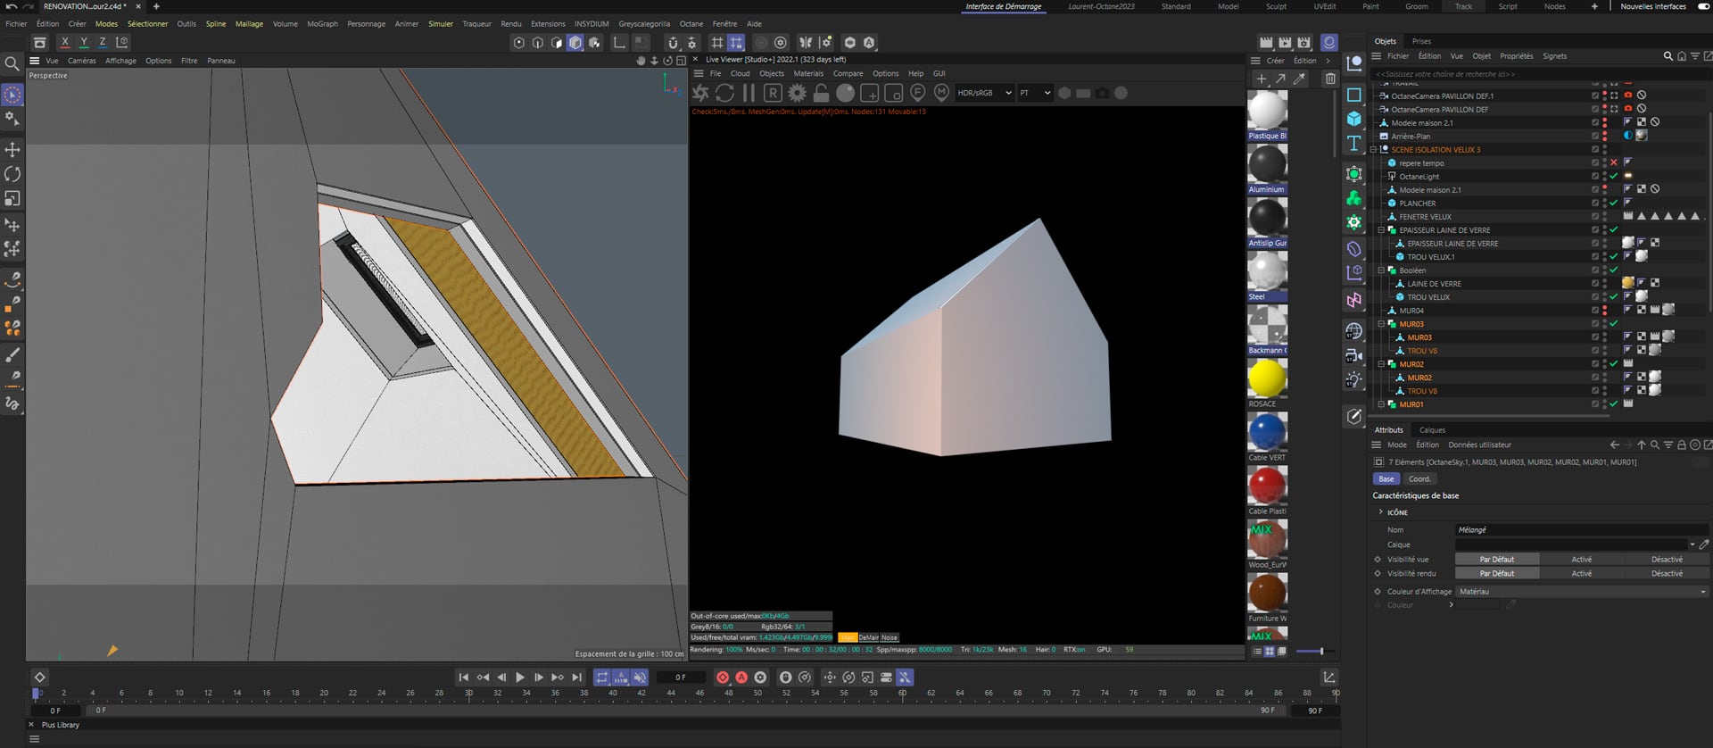The width and height of the screenshot is (1713, 748).
Task: Add new material with plus icon
Action: [x=1261, y=79]
